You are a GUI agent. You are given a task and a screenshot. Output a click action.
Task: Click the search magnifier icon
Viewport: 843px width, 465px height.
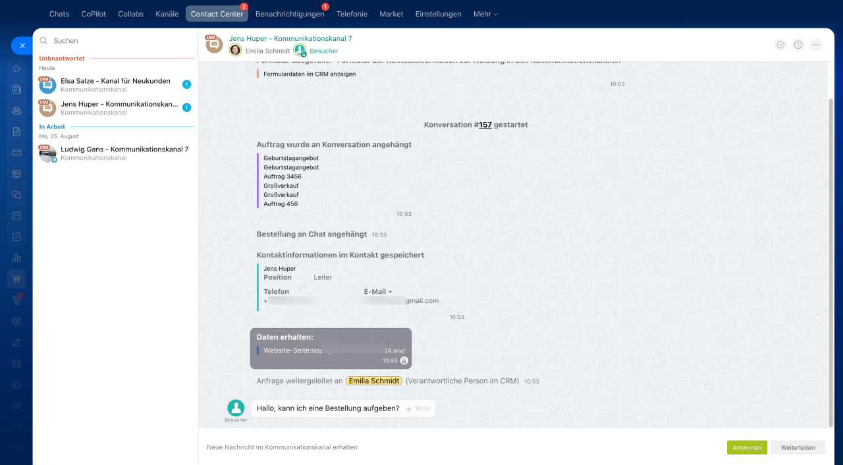click(44, 41)
